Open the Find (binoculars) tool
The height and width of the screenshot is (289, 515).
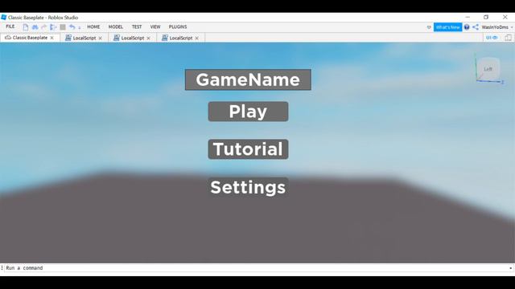coord(35,27)
